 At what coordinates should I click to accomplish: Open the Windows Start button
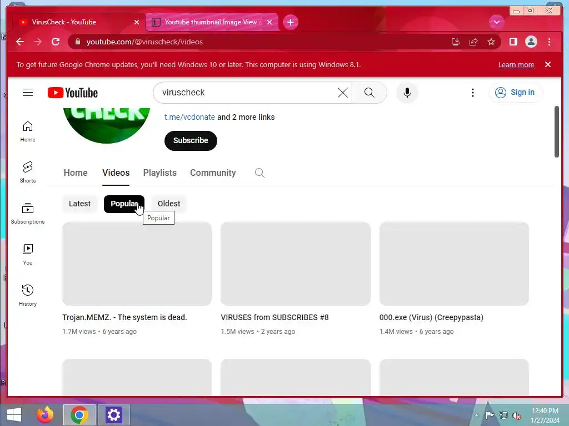tap(14, 415)
